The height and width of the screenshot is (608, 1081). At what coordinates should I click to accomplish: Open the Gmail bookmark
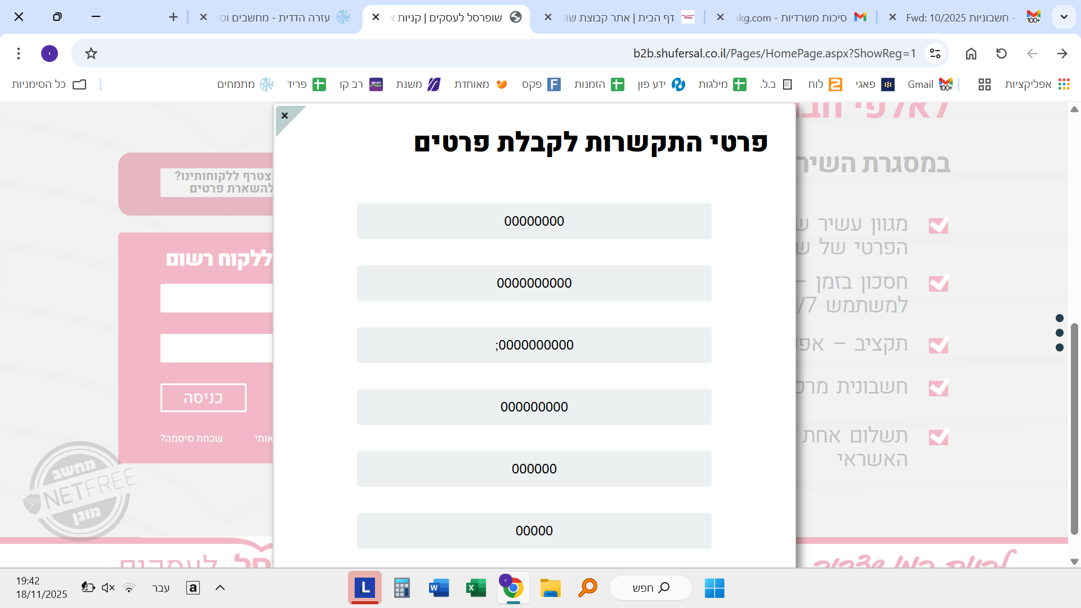[x=929, y=84]
